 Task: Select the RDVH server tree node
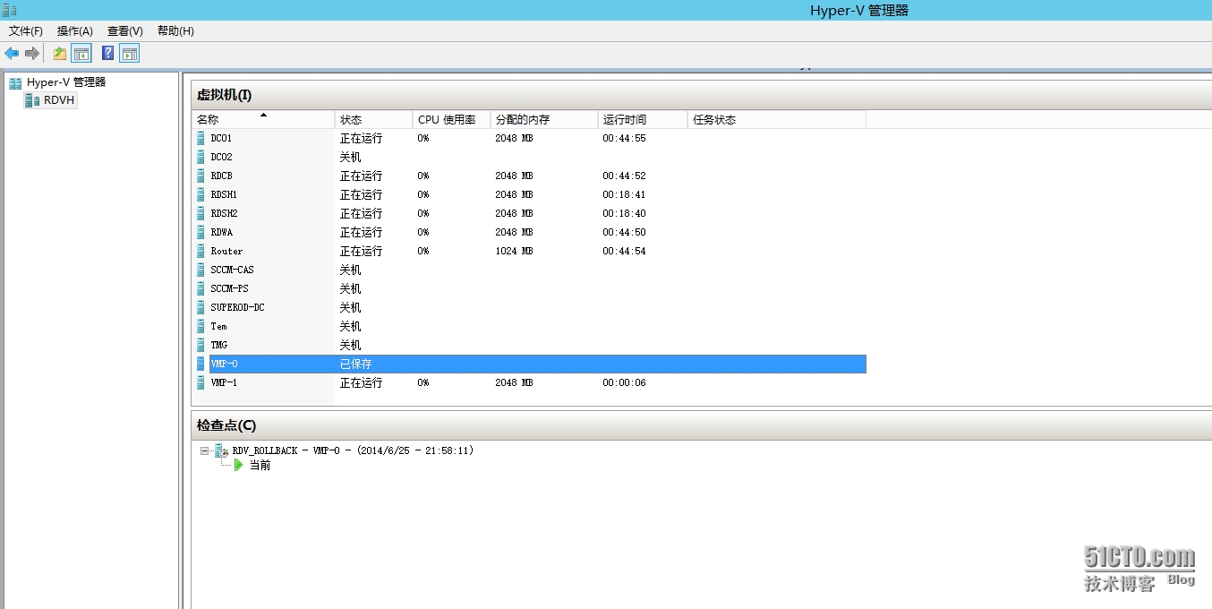[x=59, y=100]
